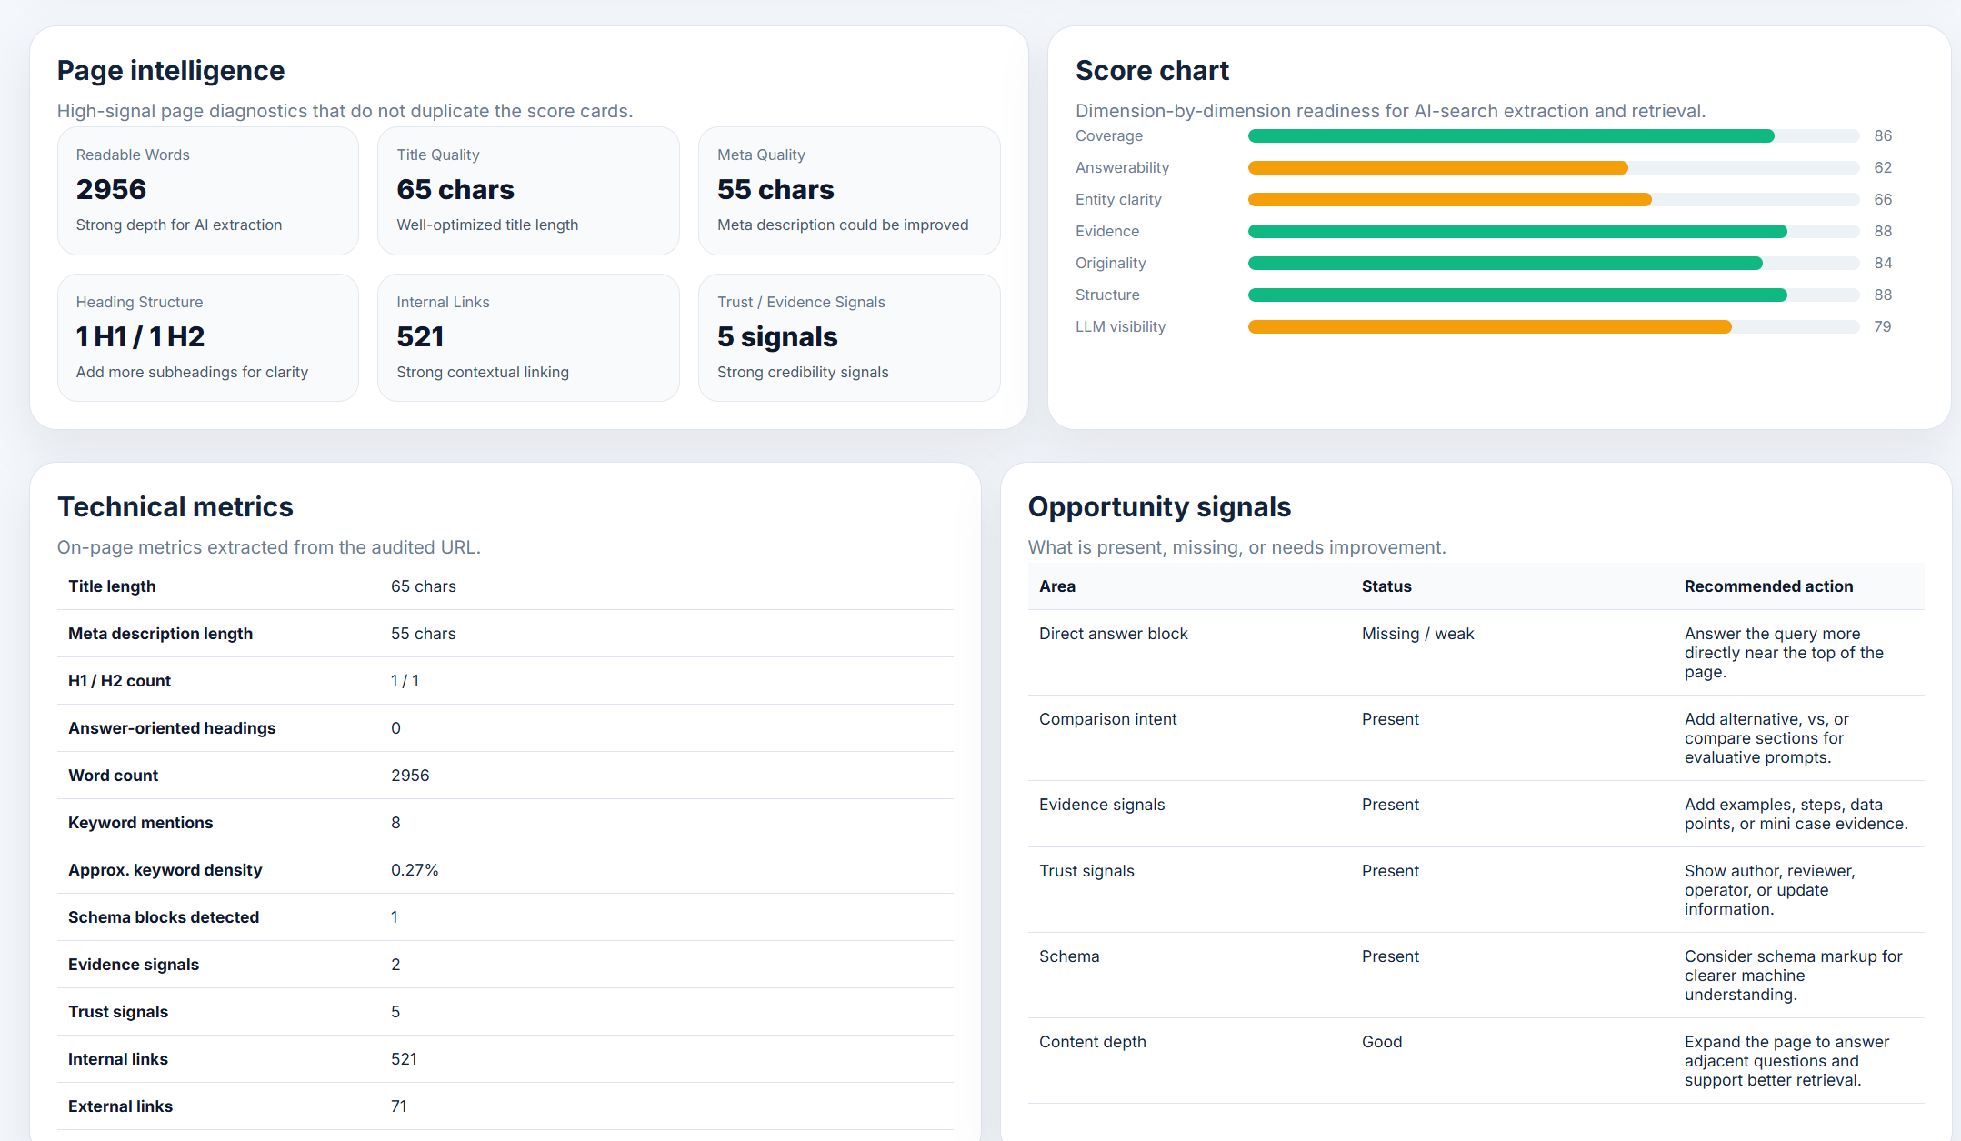This screenshot has width=1961, height=1141.
Task: Click the 'Answer the query more directly' recommendation
Action: [x=1784, y=653]
